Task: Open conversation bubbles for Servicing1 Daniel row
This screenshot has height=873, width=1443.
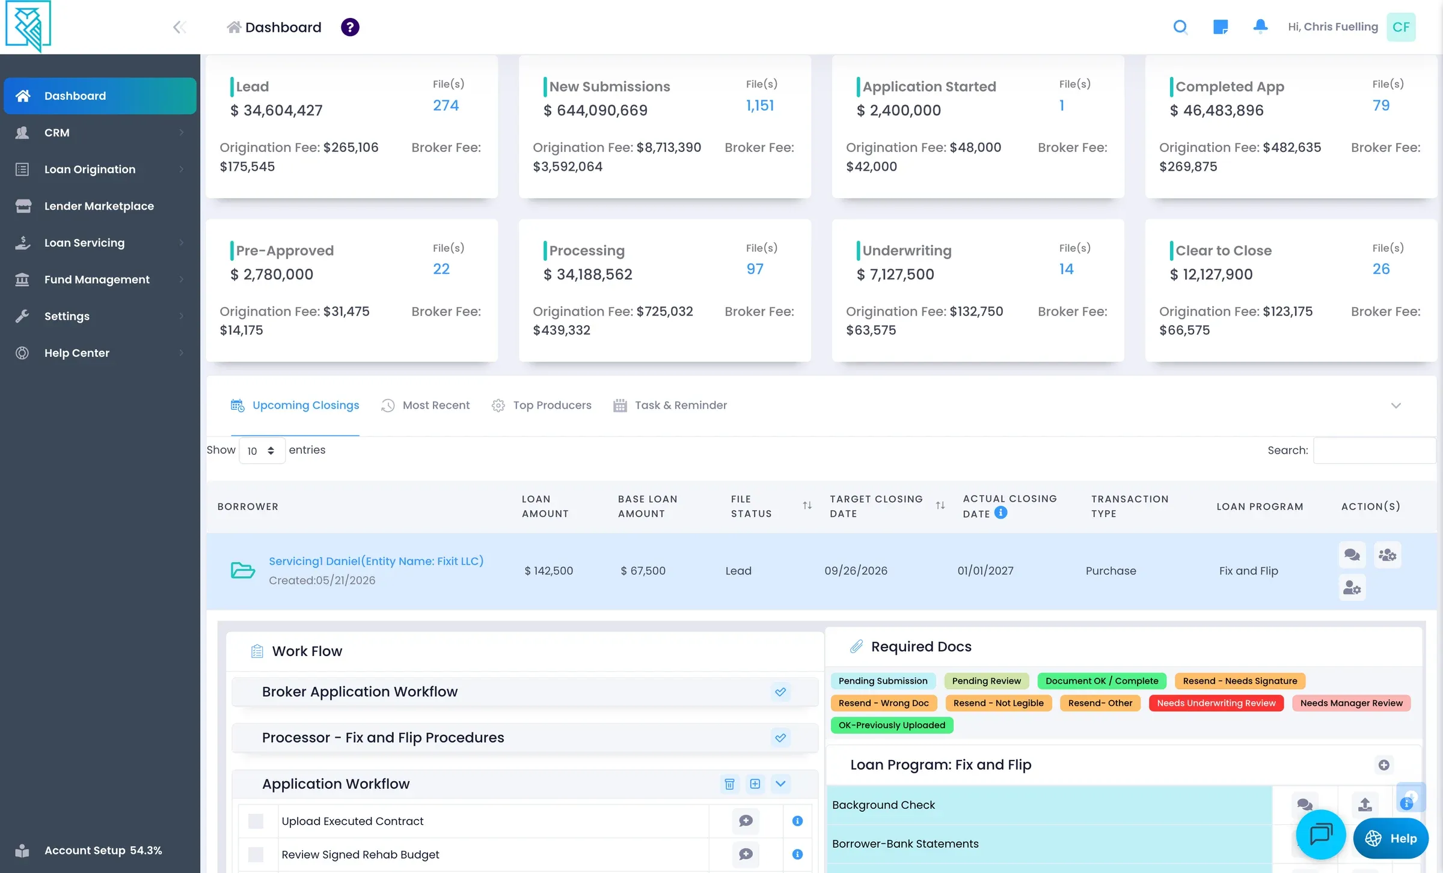Action: (x=1352, y=555)
